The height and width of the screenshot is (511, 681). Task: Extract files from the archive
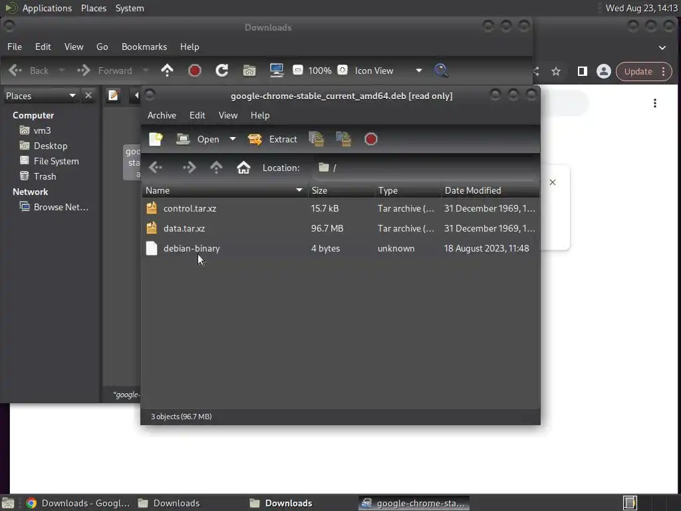[x=272, y=139]
